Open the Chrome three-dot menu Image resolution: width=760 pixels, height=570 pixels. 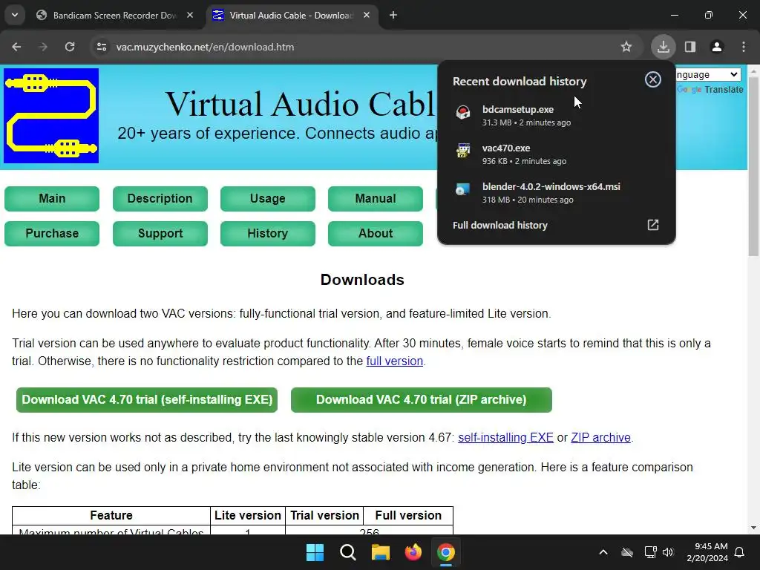click(x=744, y=47)
